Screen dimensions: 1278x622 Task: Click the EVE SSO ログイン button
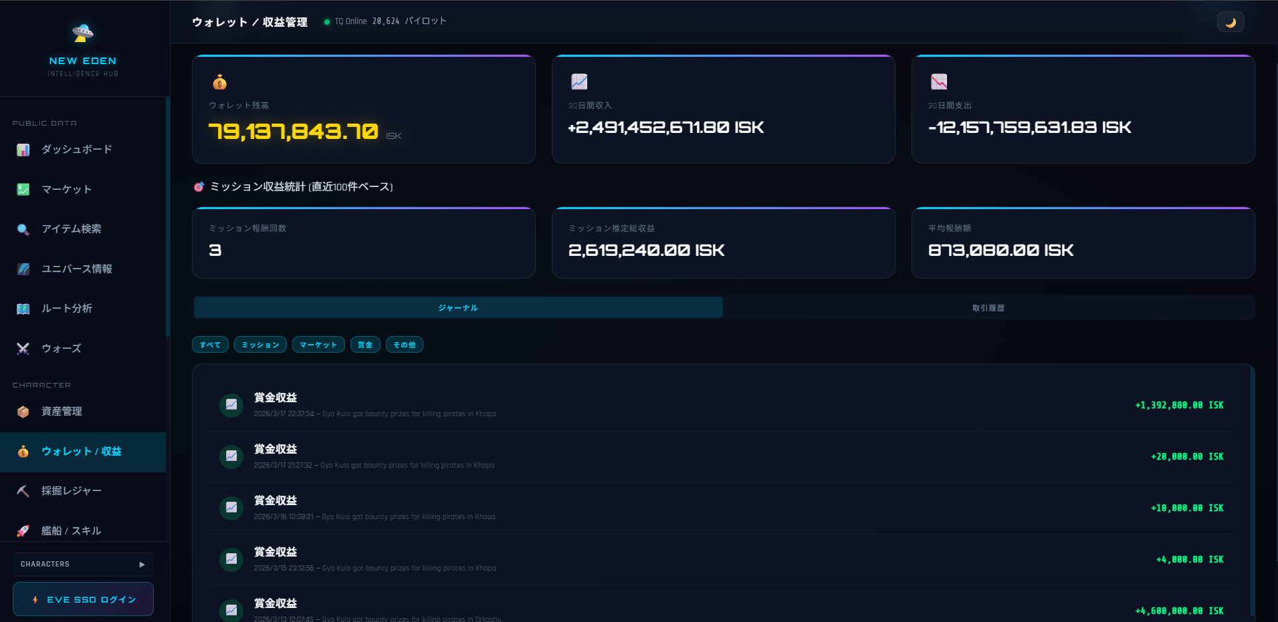tap(83, 599)
